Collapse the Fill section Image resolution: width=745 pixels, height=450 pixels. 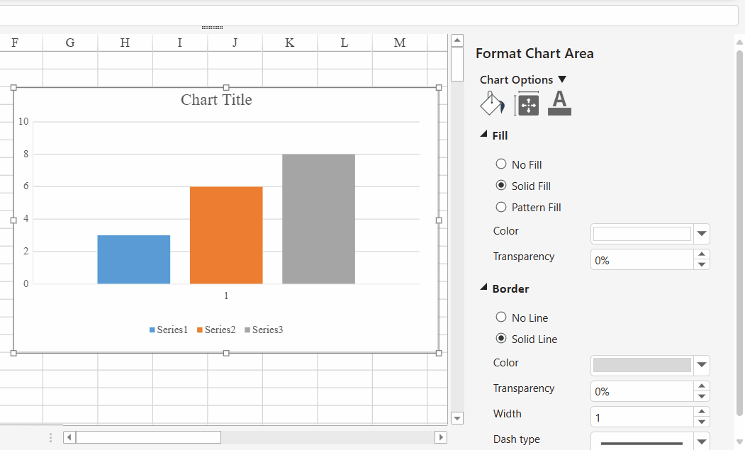(483, 135)
